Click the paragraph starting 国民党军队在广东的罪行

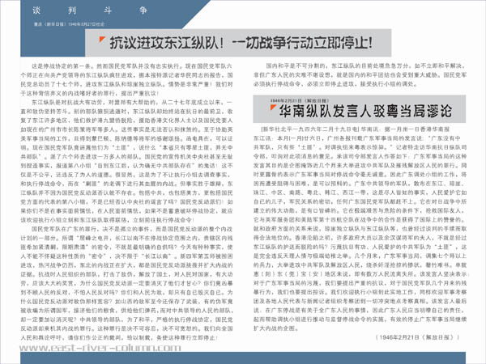127,283
